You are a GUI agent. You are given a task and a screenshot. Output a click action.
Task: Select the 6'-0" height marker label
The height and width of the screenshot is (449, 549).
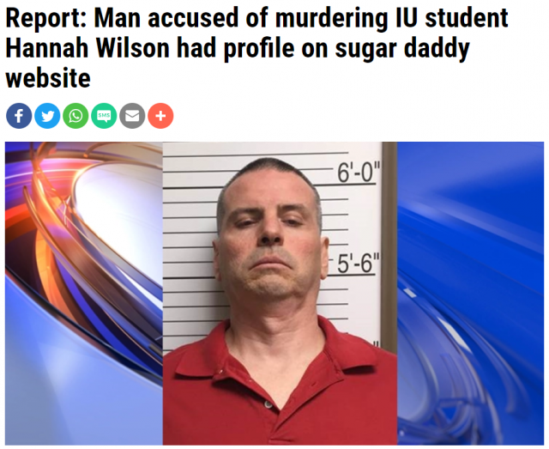pos(358,172)
